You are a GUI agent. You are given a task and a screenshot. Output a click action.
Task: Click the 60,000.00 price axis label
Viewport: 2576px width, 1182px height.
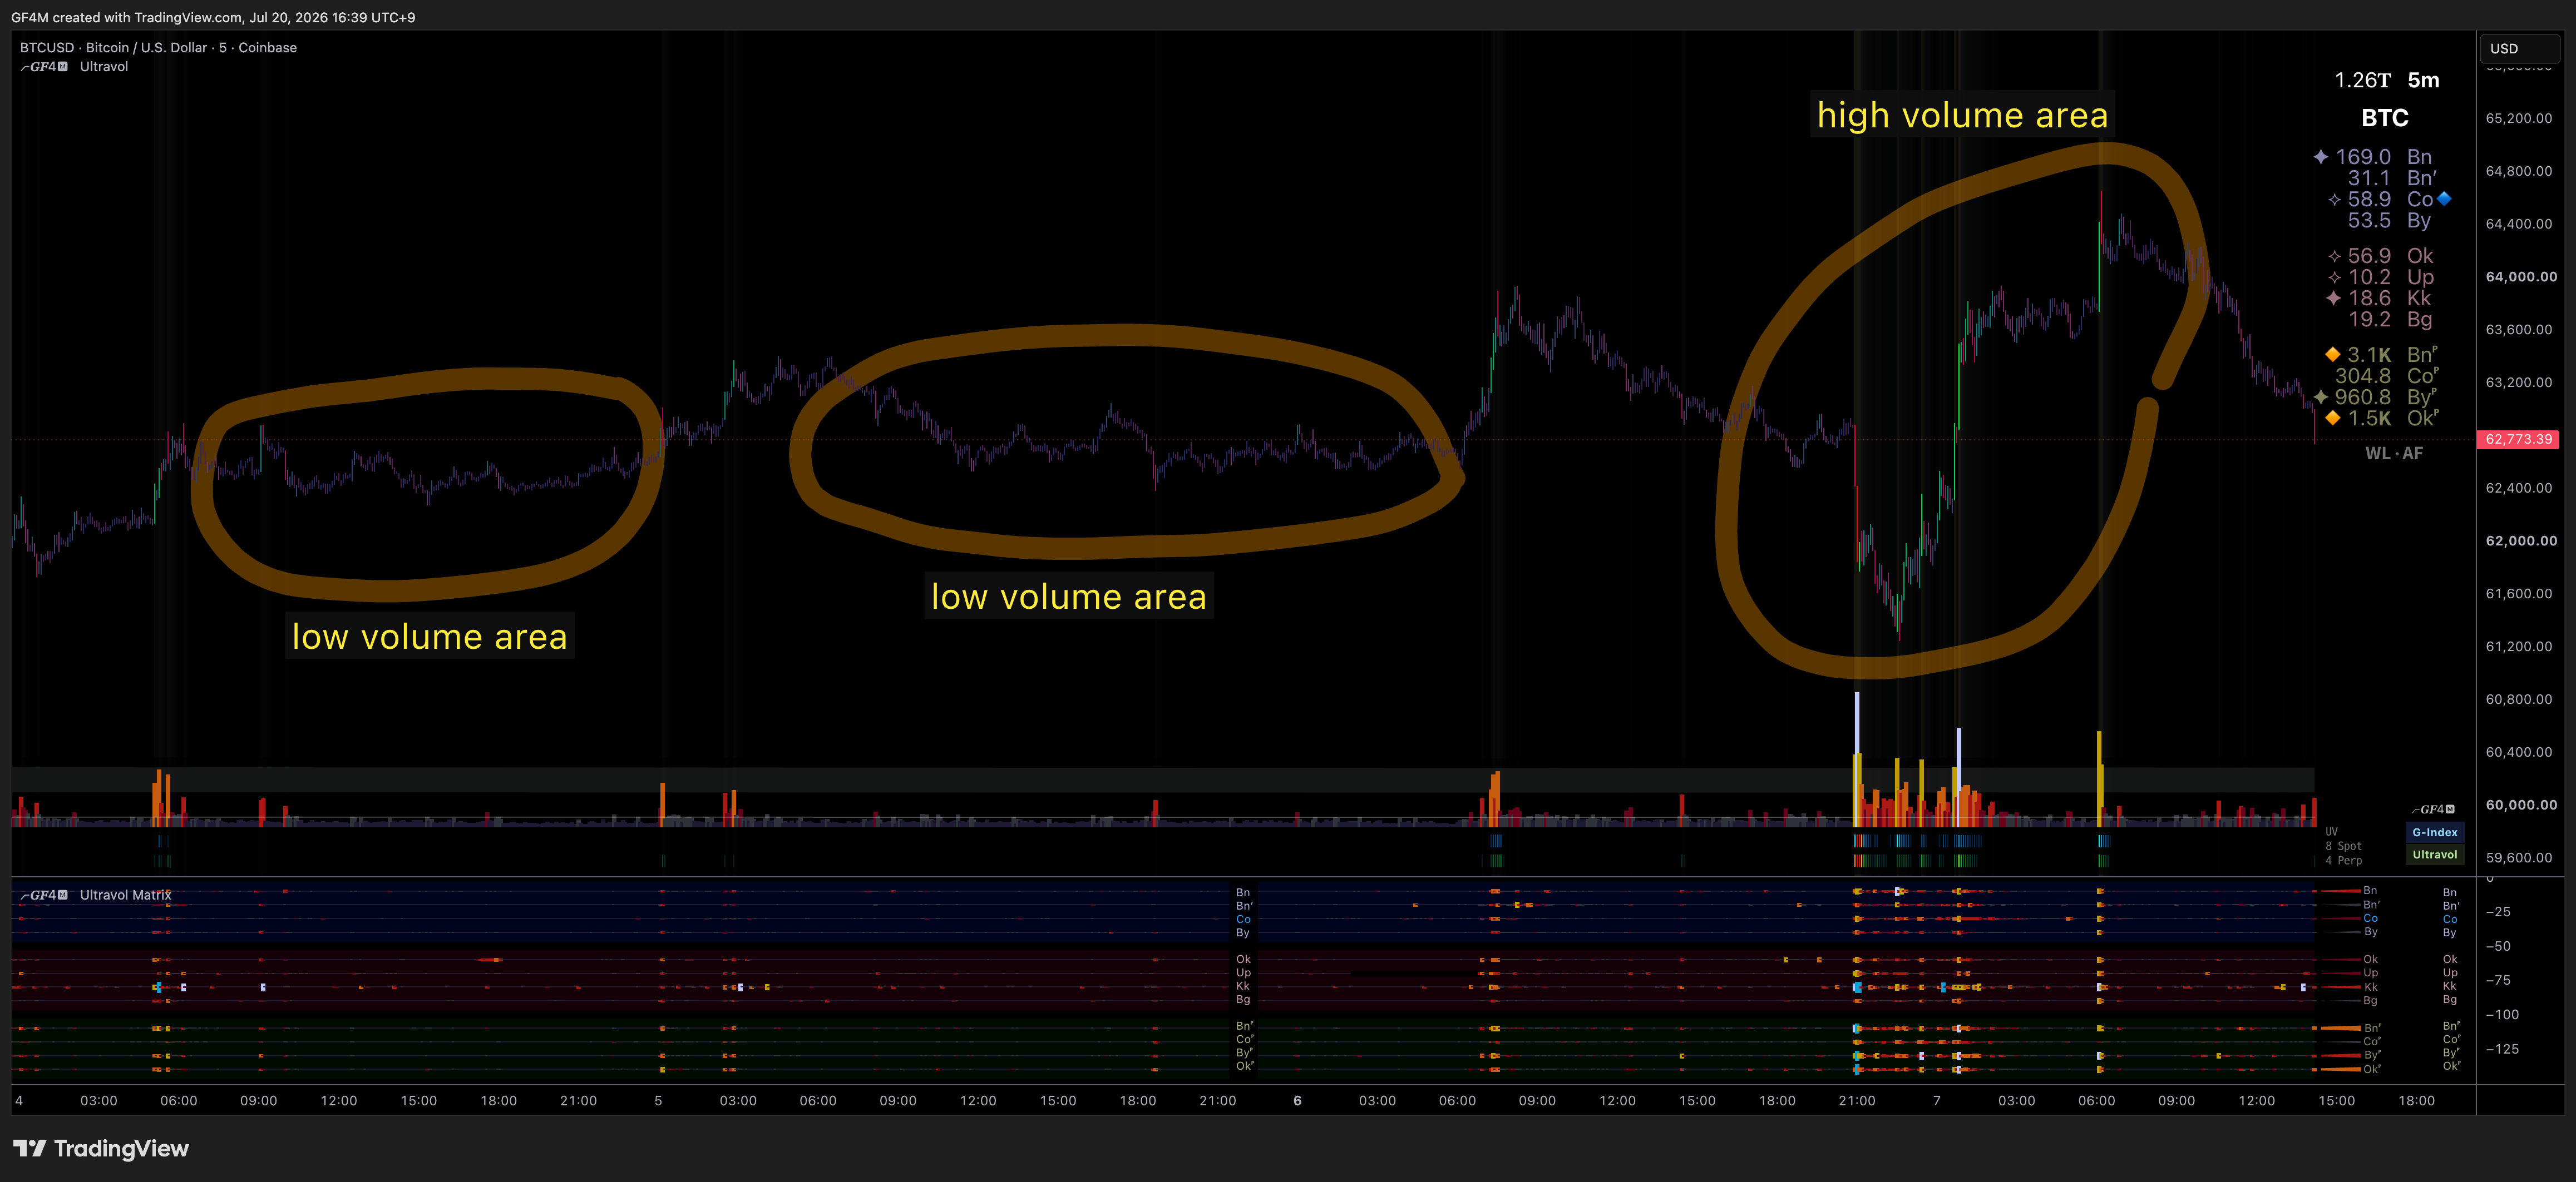tap(2521, 804)
